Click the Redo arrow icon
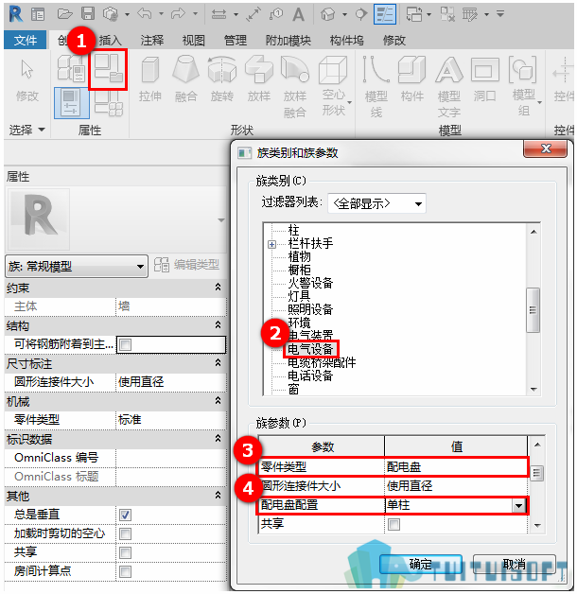The height and width of the screenshot is (594, 577). (178, 14)
